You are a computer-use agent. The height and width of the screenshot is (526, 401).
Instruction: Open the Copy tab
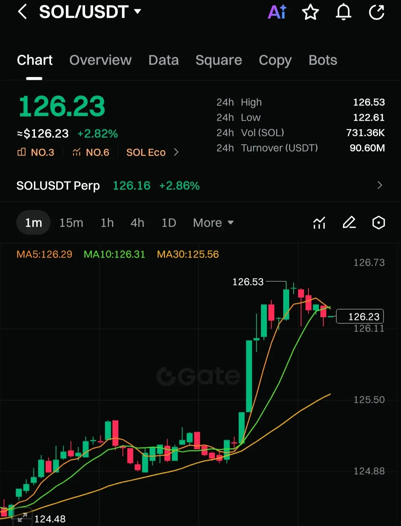[x=275, y=60]
